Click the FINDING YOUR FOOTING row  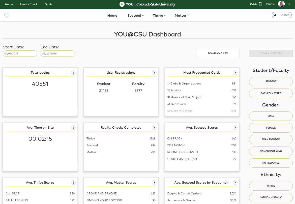121,200
